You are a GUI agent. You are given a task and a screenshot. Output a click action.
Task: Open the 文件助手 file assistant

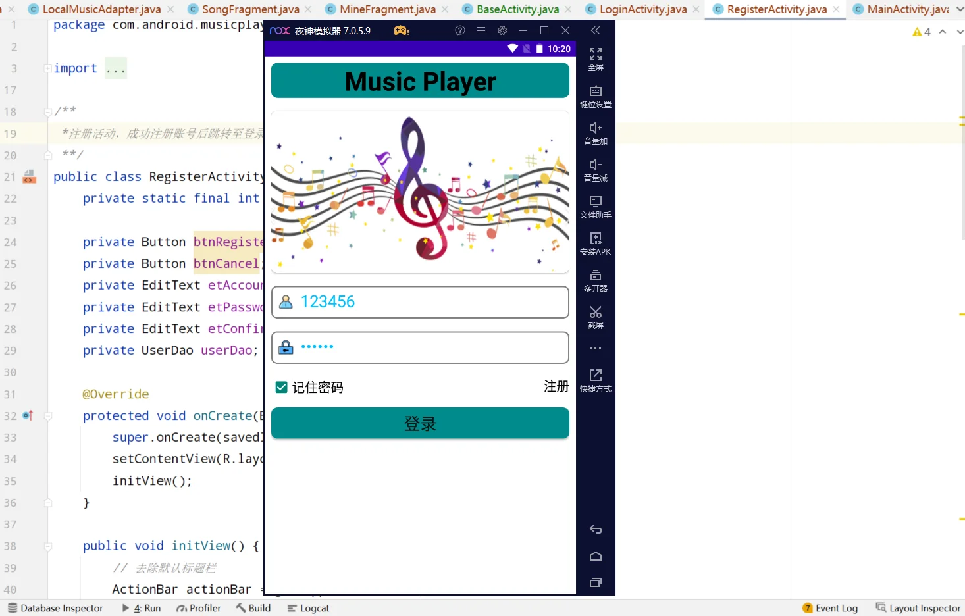pyautogui.click(x=596, y=207)
